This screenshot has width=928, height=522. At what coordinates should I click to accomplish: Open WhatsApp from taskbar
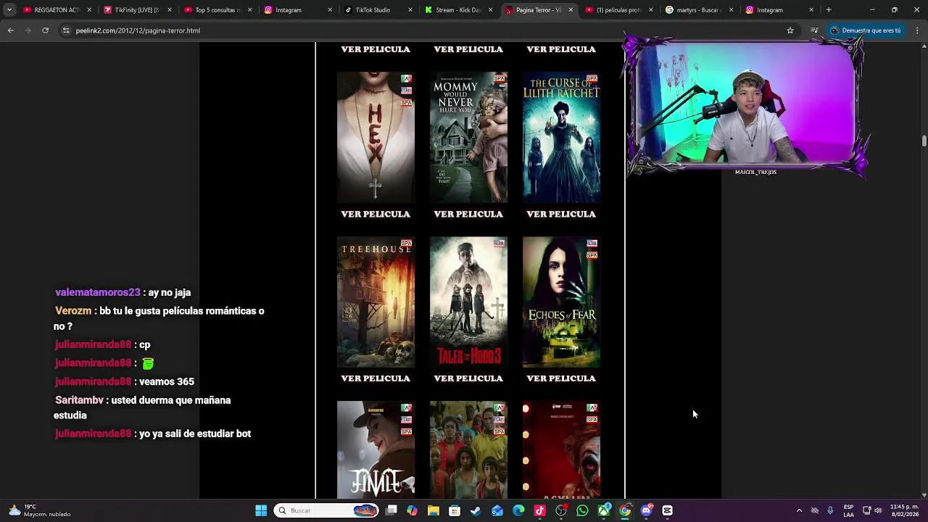[x=582, y=510]
